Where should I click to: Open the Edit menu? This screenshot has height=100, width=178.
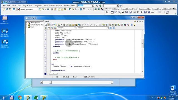point(9,6)
